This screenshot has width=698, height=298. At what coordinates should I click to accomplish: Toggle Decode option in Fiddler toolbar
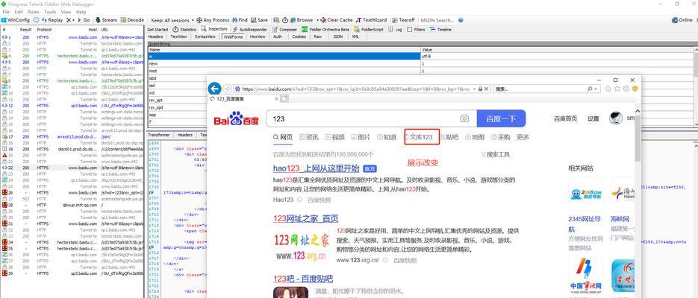point(132,20)
